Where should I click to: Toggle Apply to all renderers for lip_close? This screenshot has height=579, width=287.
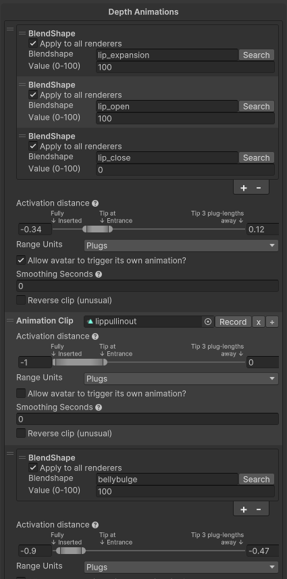33,146
